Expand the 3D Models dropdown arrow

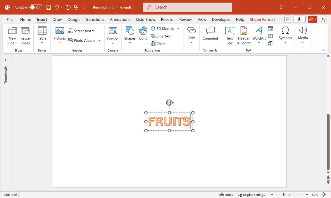(178, 28)
